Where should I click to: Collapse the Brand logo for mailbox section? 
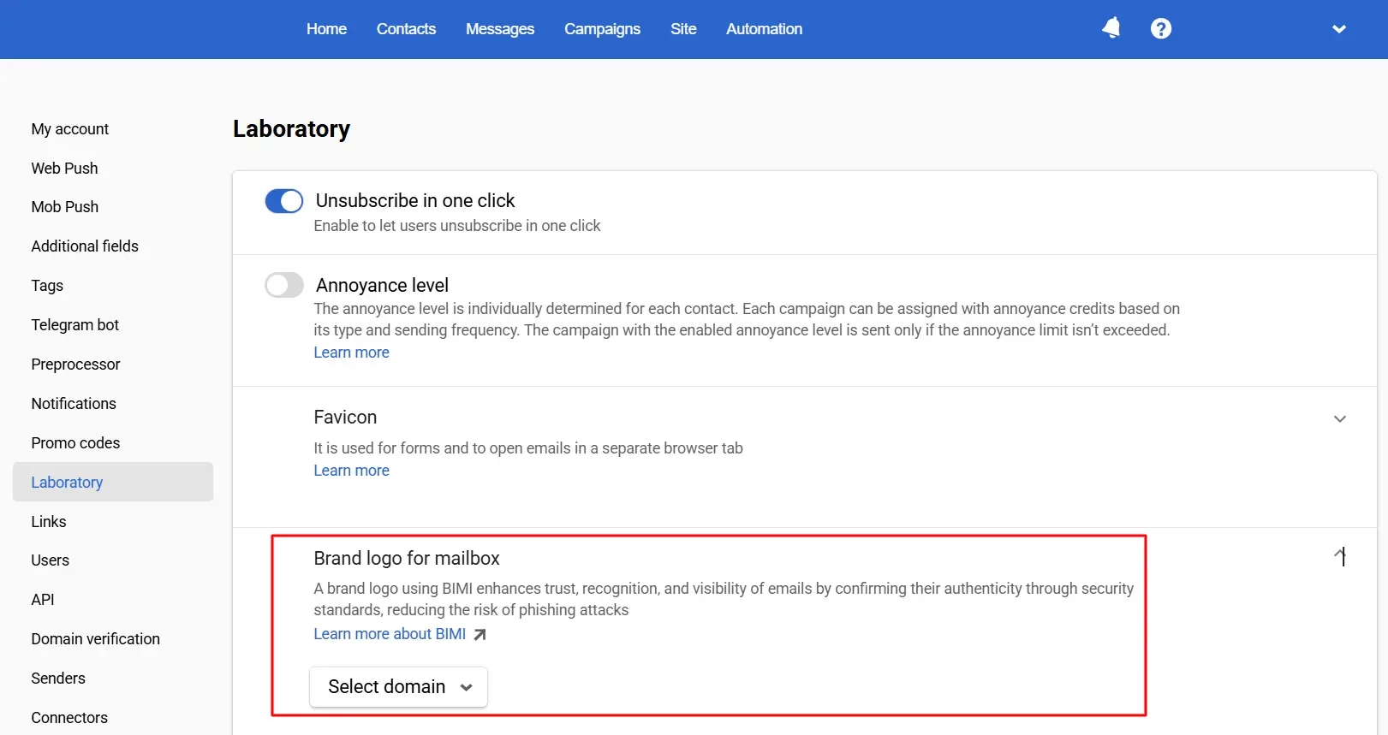pyautogui.click(x=1339, y=557)
